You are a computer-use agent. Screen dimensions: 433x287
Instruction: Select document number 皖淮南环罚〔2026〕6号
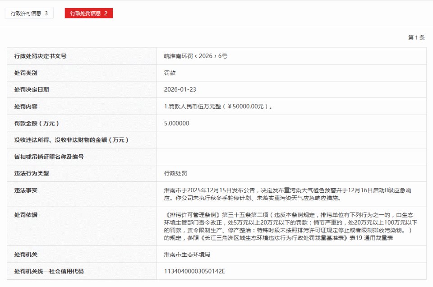(x=195, y=56)
